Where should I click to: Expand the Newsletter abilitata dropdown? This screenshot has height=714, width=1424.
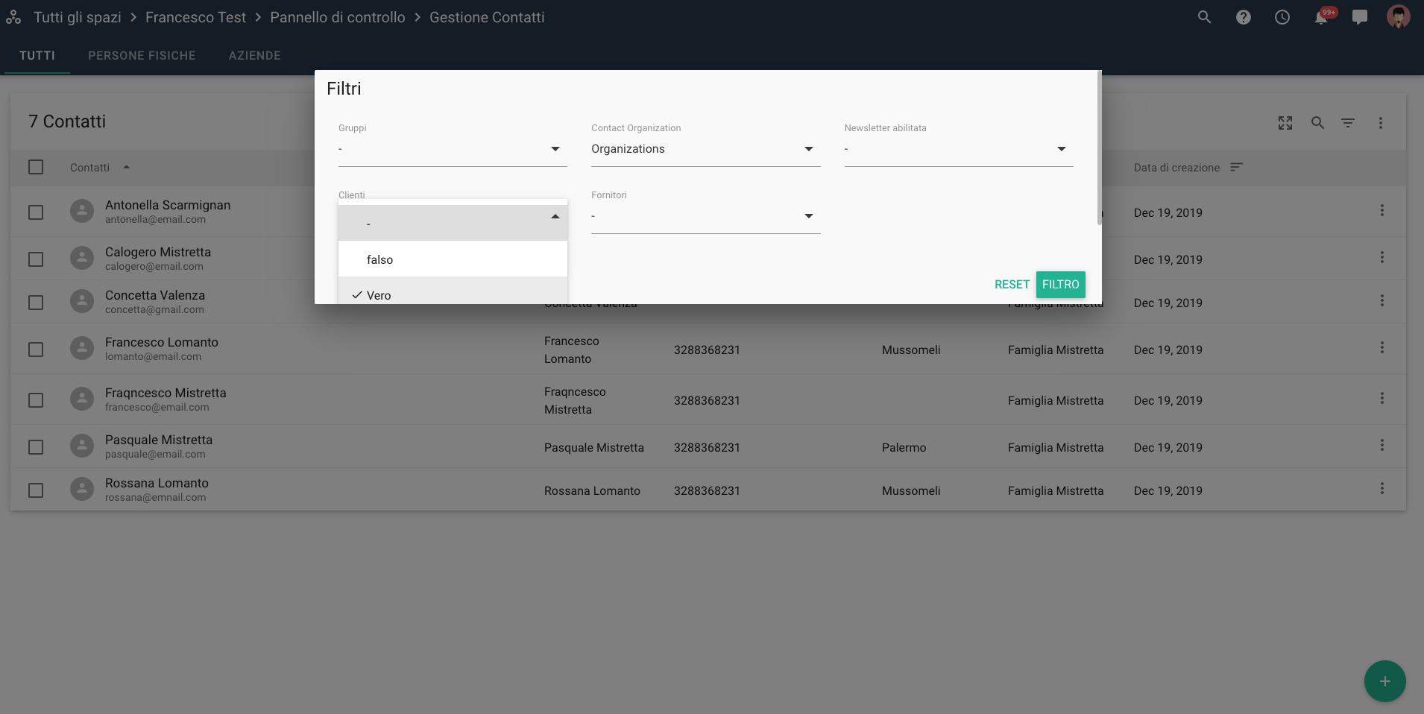tap(958, 149)
